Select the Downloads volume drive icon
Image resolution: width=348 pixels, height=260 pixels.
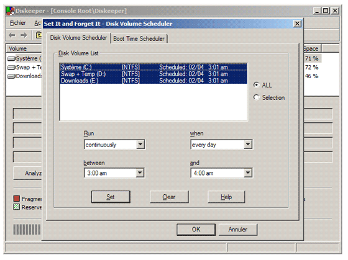pyautogui.click(x=11, y=76)
